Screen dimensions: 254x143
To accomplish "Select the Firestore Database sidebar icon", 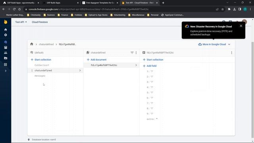I will [6, 42].
